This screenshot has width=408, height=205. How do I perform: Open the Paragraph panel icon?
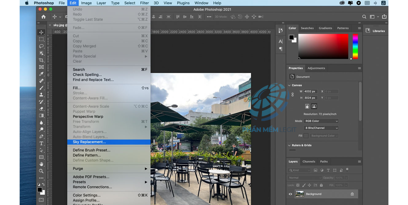(x=280, y=49)
